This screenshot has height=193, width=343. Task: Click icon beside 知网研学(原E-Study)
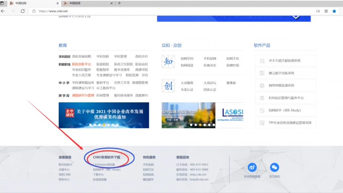[x=262, y=110]
